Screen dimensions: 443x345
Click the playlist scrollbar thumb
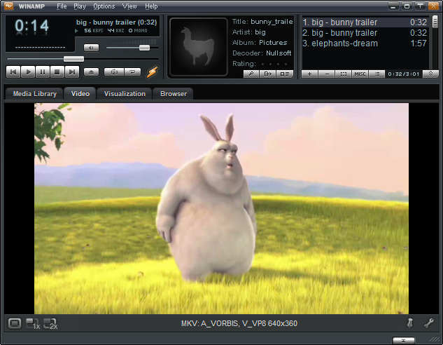click(x=435, y=22)
